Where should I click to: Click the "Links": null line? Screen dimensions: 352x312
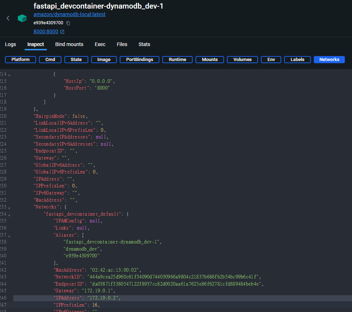tap(71, 228)
